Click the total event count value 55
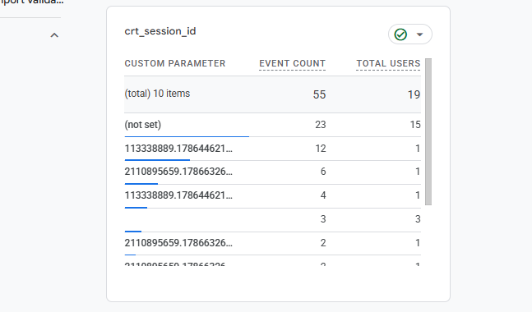The height and width of the screenshot is (312, 532). [319, 94]
